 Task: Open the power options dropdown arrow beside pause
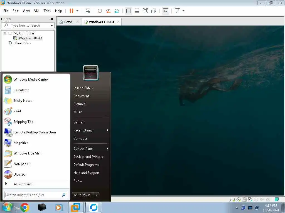tap(77, 11)
